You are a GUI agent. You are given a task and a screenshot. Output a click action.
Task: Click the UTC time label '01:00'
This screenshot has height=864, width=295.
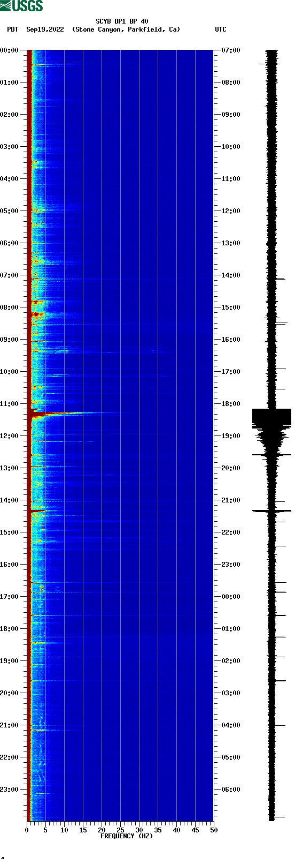click(231, 629)
